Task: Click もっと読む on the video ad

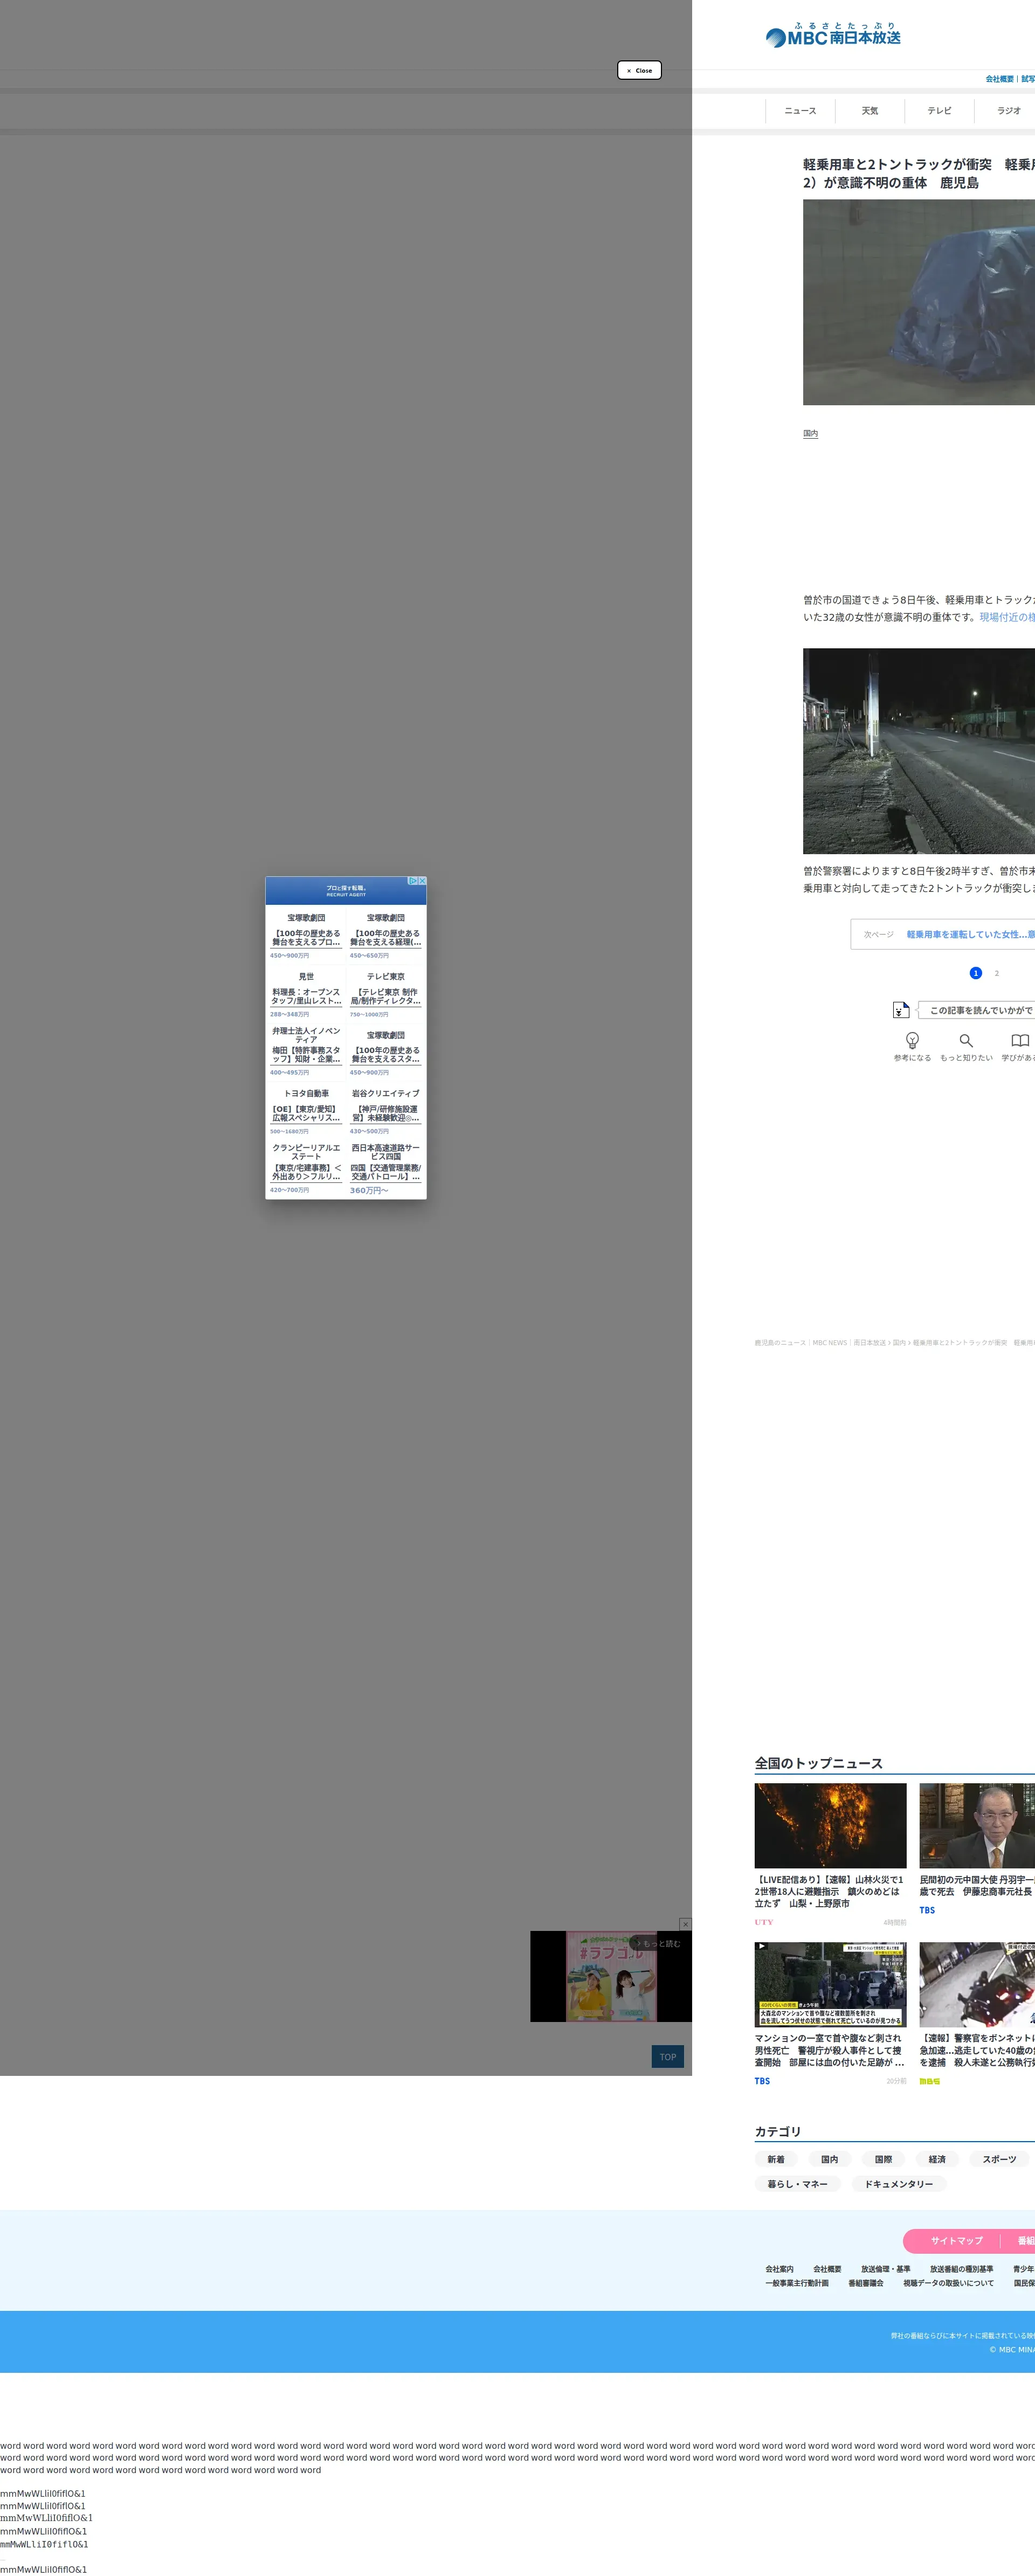Action: (658, 1943)
